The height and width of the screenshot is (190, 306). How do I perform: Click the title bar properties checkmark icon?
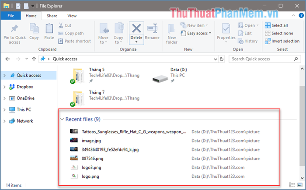point(18,6)
